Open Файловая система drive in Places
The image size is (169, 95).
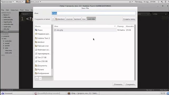pyautogui.click(x=43, y=50)
